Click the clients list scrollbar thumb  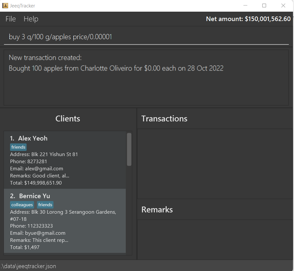tap(129, 149)
